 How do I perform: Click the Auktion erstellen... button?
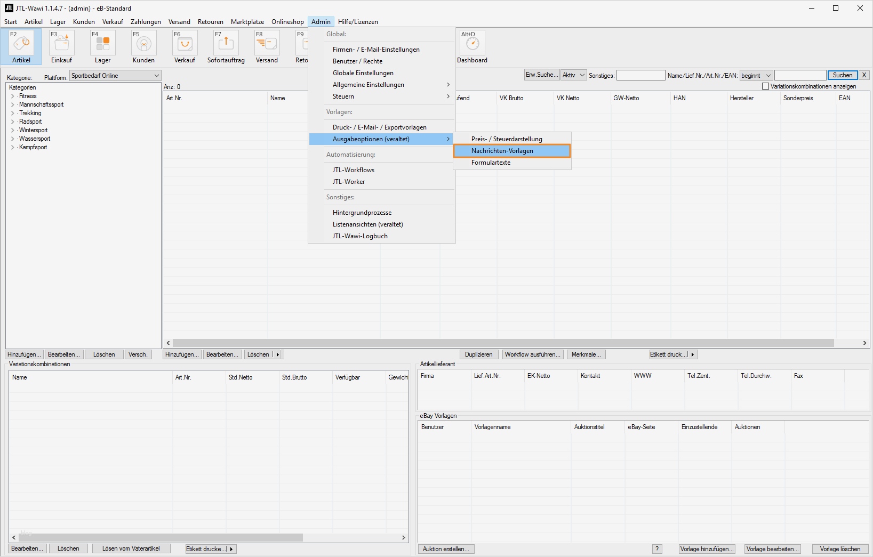[x=446, y=549]
